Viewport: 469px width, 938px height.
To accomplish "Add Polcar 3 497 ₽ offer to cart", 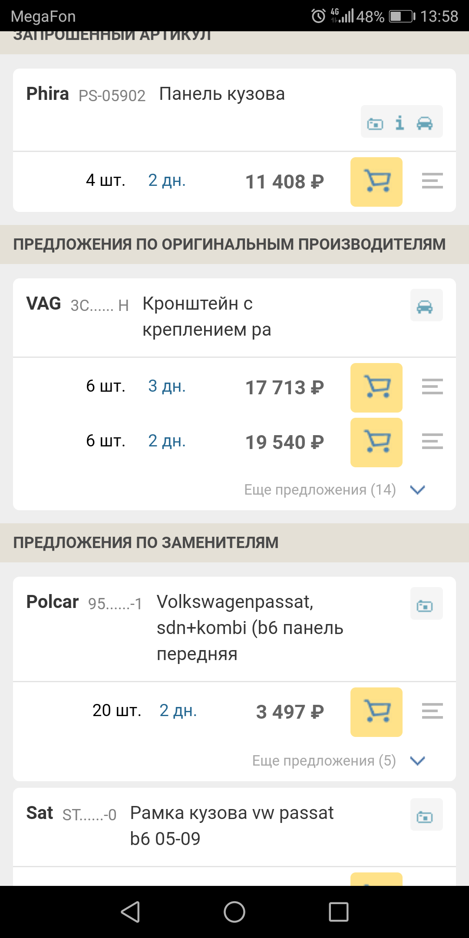I will coord(376,712).
